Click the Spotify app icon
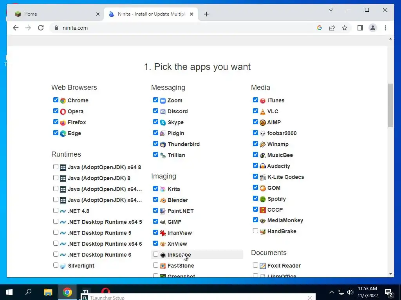401x300 pixels. point(263,199)
